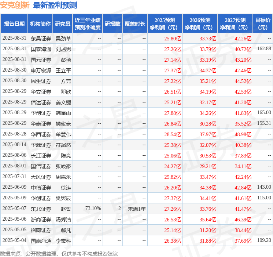Click the 35.21亿 2026 forecast value
Viewport: 273px width, 257px height.
pos(208,81)
